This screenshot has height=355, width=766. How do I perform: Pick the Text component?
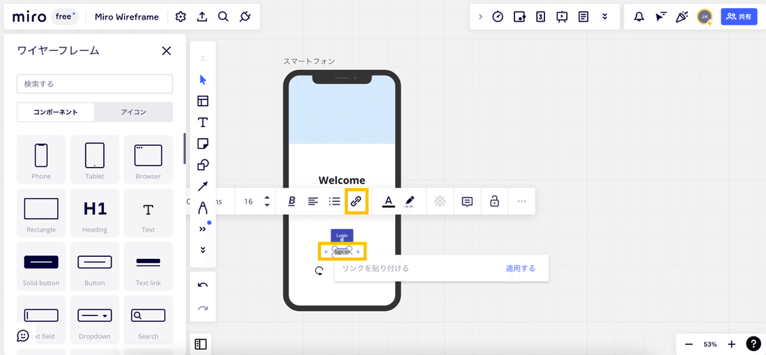click(x=148, y=212)
